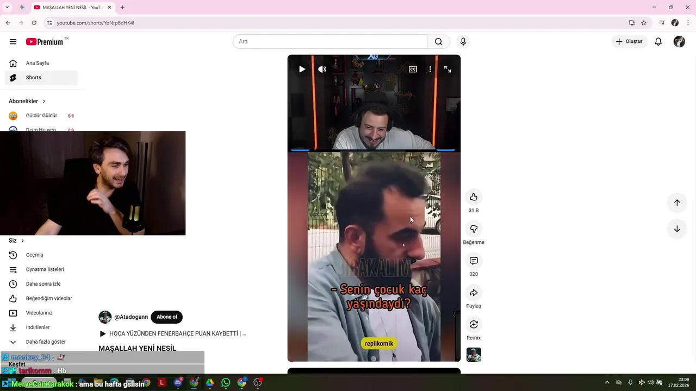Open the YouTube hamburger guide menu
Screen dimensions: 696x391
(x=13, y=42)
